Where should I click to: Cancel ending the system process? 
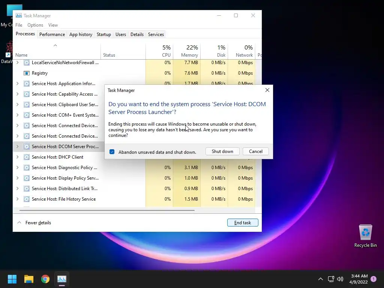pyautogui.click(x=256, y=151)
